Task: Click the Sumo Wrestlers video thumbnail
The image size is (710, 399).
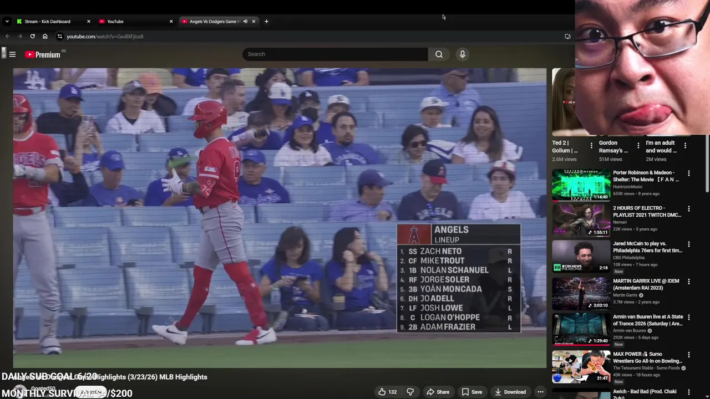Action: [581, 366]
